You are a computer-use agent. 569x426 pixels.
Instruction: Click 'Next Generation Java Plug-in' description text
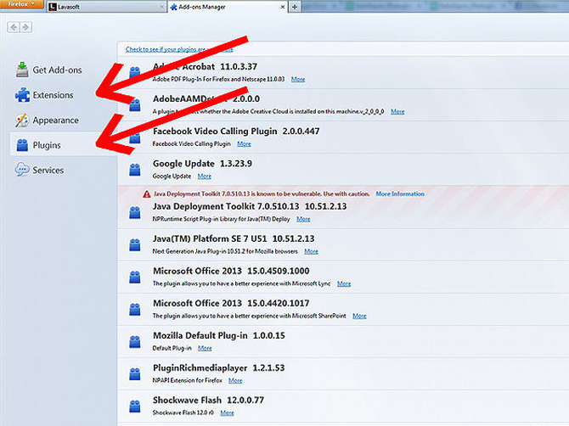(225, 251)
